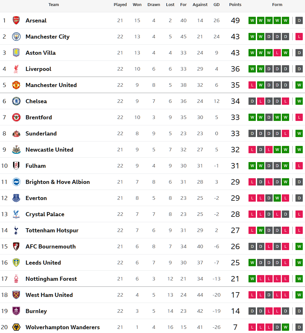
Task: Click Manchester City's latest form result L
Action: [x=299, y=37]
